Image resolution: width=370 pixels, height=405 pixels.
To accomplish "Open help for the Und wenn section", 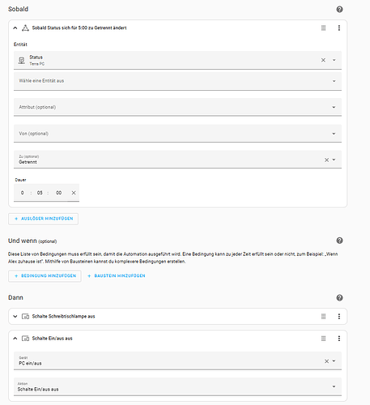I will point(339,241).
